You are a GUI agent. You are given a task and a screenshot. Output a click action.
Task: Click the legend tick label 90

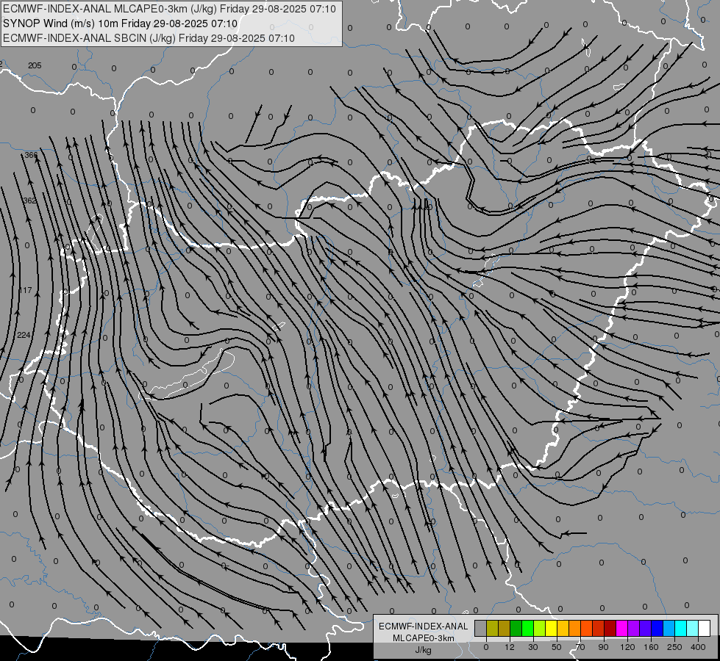coord(603,647)
